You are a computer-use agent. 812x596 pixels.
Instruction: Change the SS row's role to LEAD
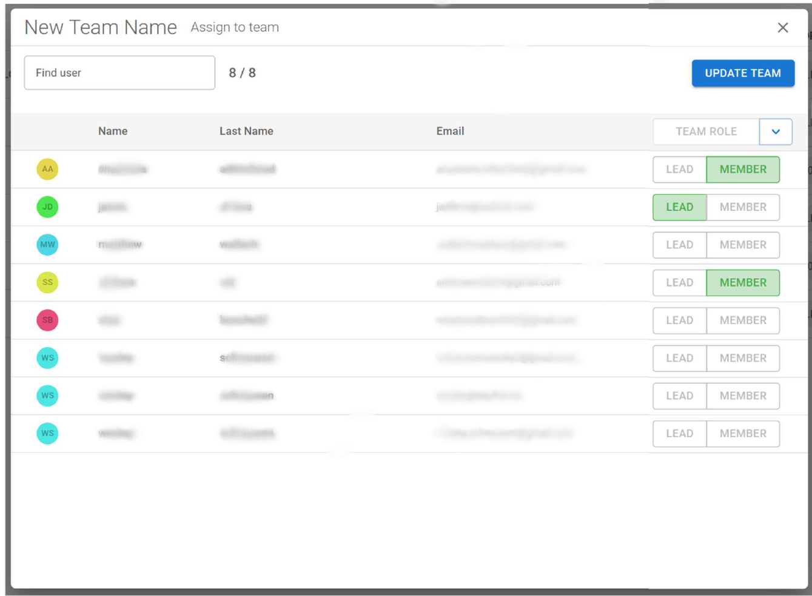[x=679, y=282]
